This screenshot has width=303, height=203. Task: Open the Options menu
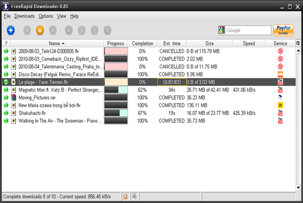tap(46, 16)
